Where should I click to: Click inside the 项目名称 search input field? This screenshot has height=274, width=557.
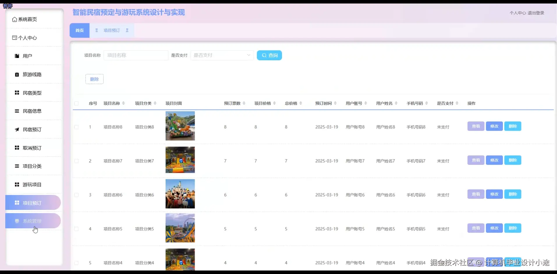[x=136, y=55]
